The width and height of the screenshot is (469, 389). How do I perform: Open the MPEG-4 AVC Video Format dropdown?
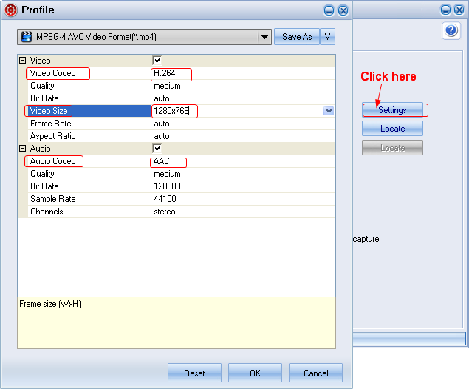pos(144,37)
